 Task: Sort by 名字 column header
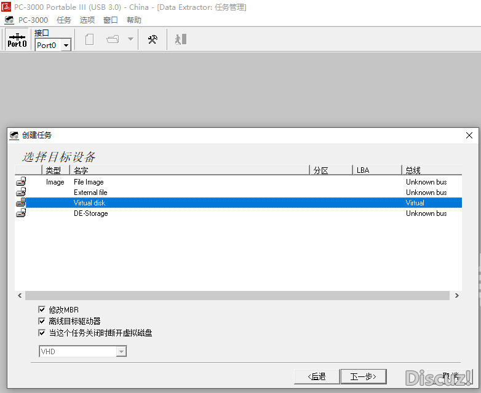click(x=189, y=170)
